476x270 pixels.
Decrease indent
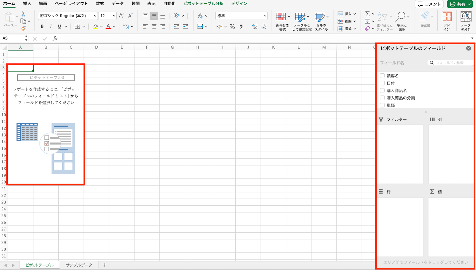tap(176, 26)
